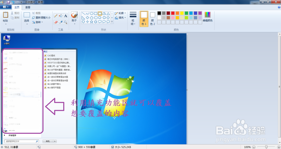Activate Color 1 (颜色 1) foreground selector
281x149 pixels.
144,19
